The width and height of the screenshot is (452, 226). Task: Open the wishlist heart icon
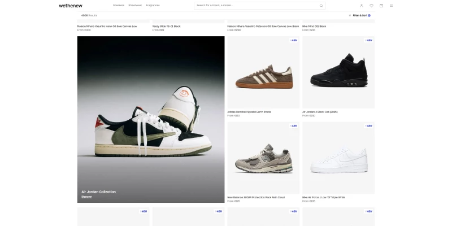(371, 6)
